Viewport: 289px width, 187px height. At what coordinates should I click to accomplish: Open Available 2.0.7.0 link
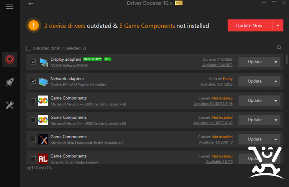(219, 162)
